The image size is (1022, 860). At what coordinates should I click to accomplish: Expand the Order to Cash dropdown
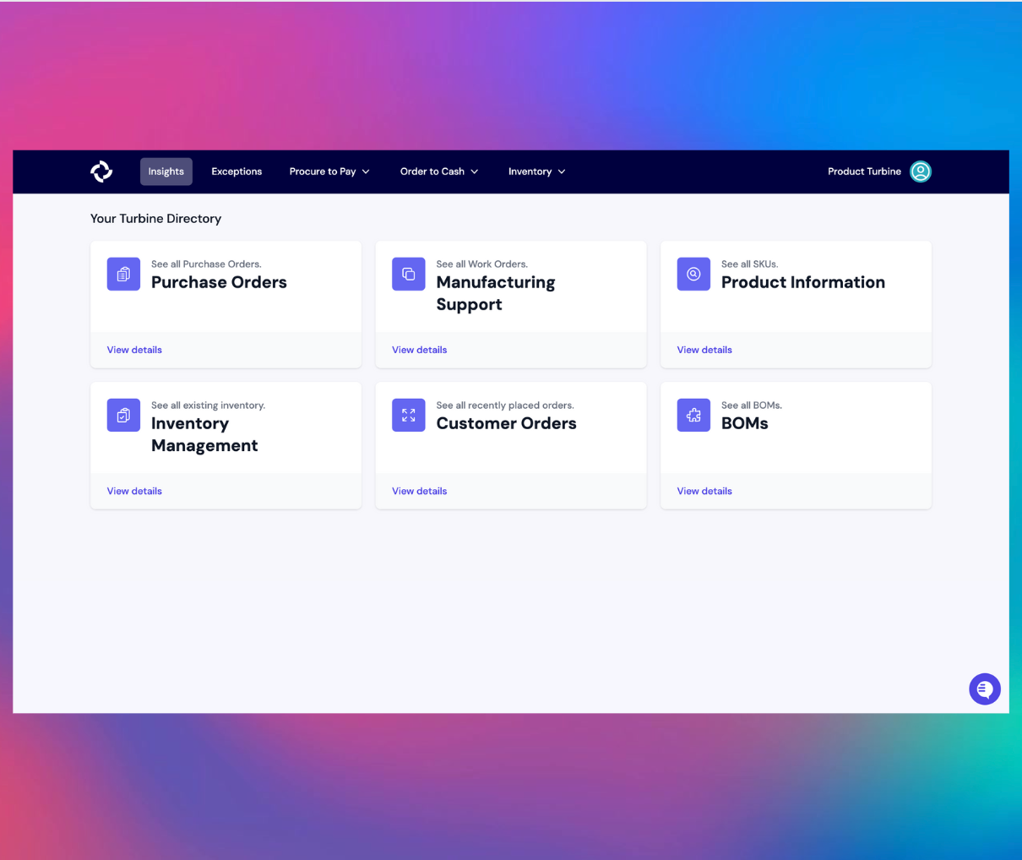click(x=439, y=171)
